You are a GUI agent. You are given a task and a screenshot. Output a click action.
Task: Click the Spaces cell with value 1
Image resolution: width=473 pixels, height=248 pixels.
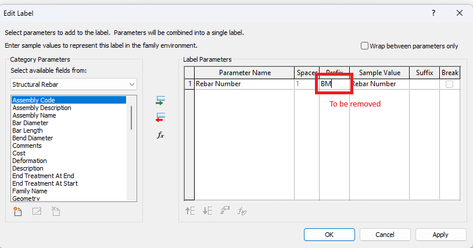[306, 84]
